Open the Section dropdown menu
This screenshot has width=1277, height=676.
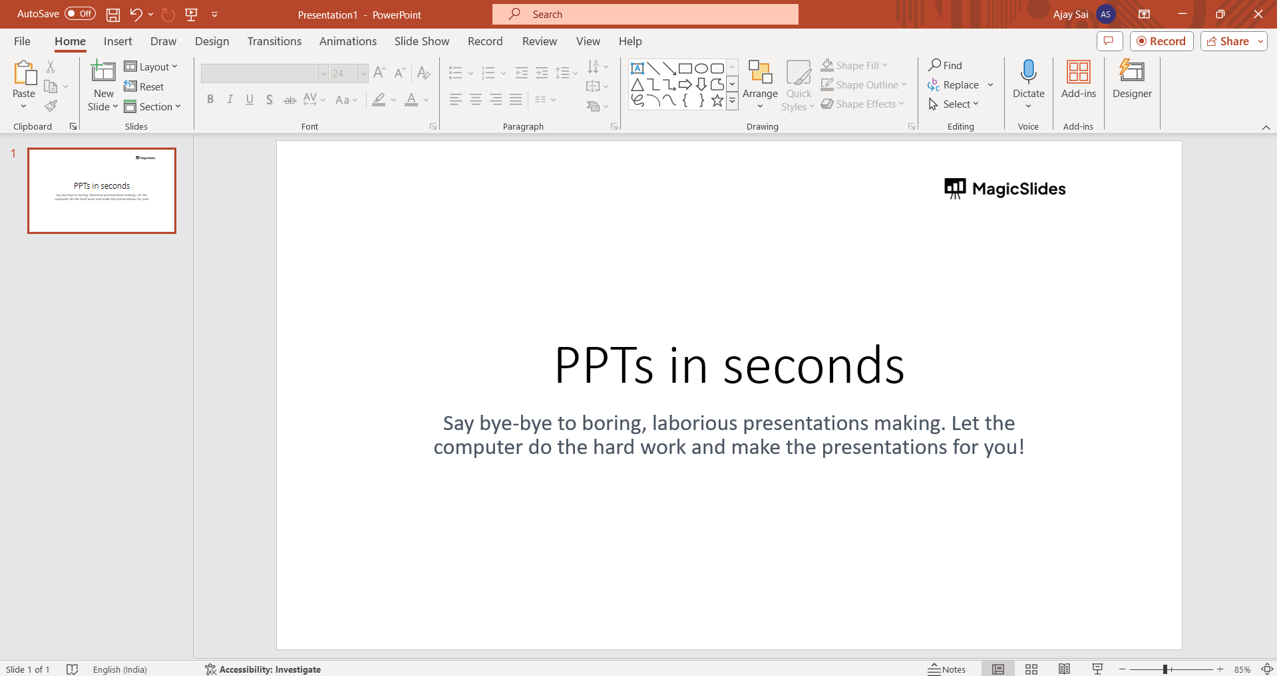pyautogui.click(x=153, y=106)
